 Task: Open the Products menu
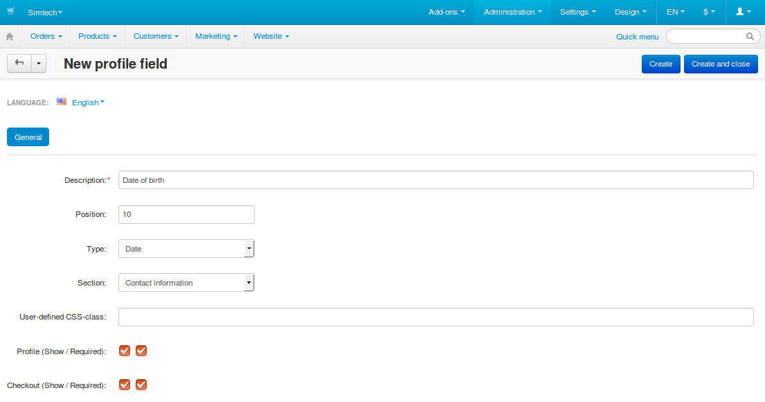point(98,36)
